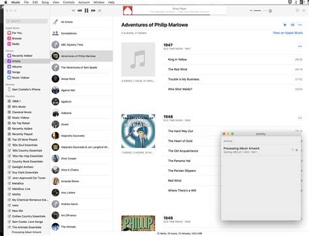
Task: Open the Window menu
Action: coord(99,2)
